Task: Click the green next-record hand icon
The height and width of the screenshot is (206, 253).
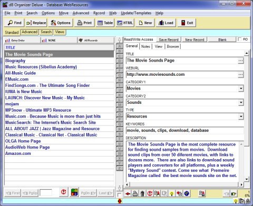Action: [233, 194]
